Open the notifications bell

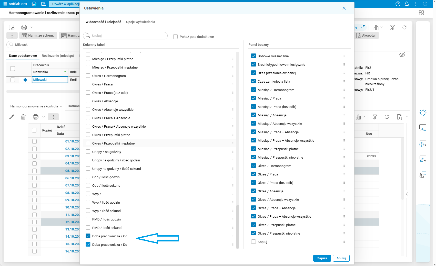click(x=407, y=4)
